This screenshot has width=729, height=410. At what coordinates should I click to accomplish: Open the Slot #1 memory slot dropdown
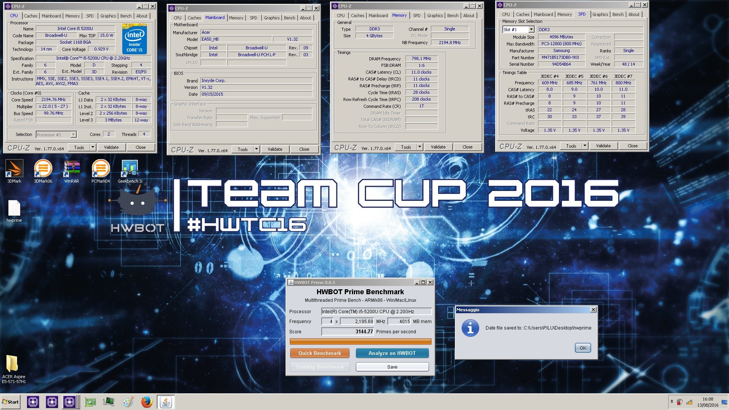click(x=531, y=30)
